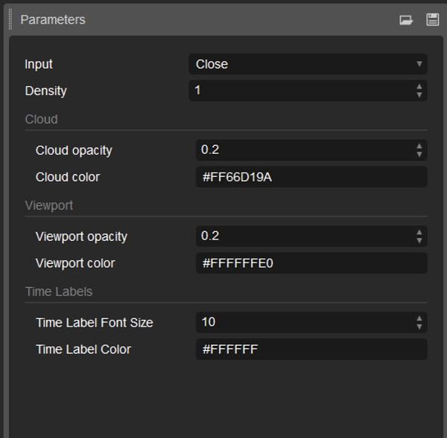This screenshot has width=447, height=438.
Task: Grab the Parameters panel drag handle
Action: [11, 20]
